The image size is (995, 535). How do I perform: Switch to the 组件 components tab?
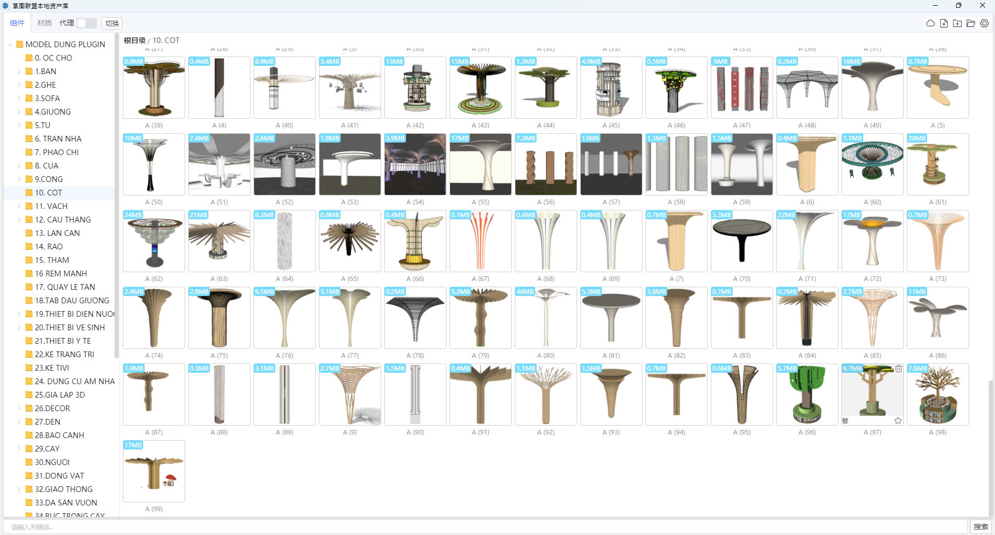(17, 23)
